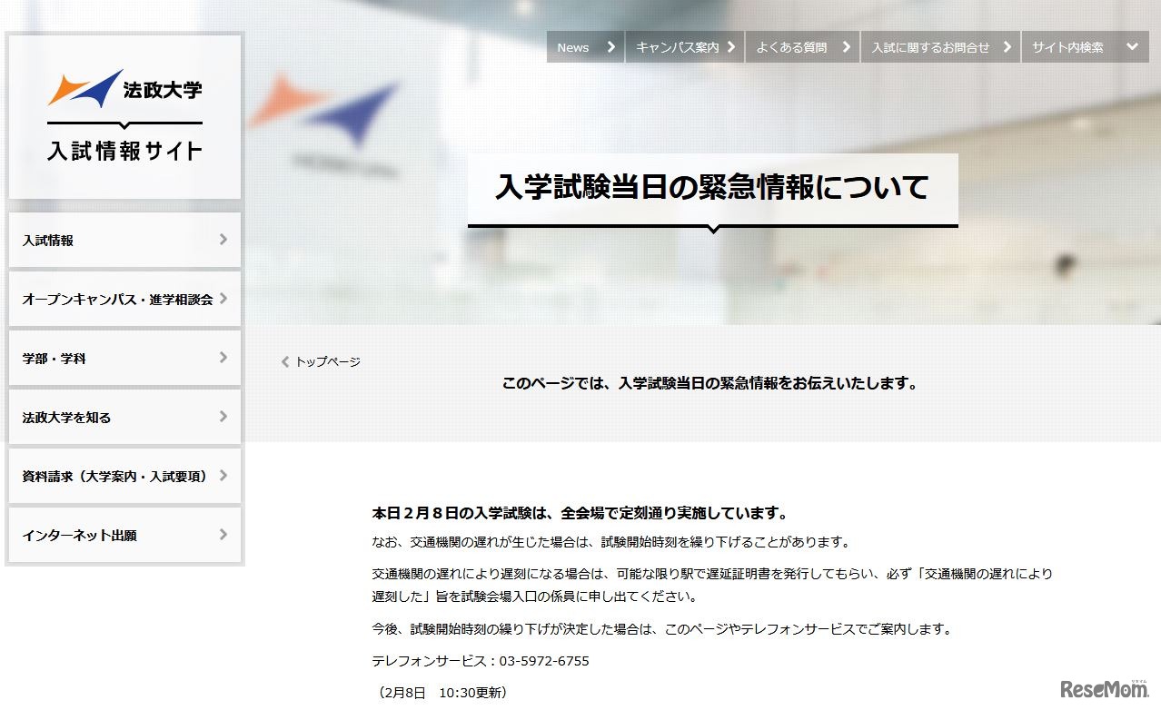This screenshot has width=1161, height=710.
Task: Click the left arrow before トップページ
Action: pos(285,361)
